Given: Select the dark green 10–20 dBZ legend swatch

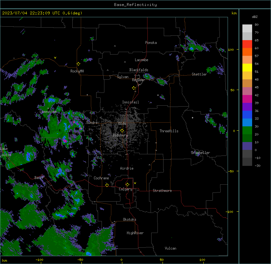Looking at the screenshot, I should [247, 138].
